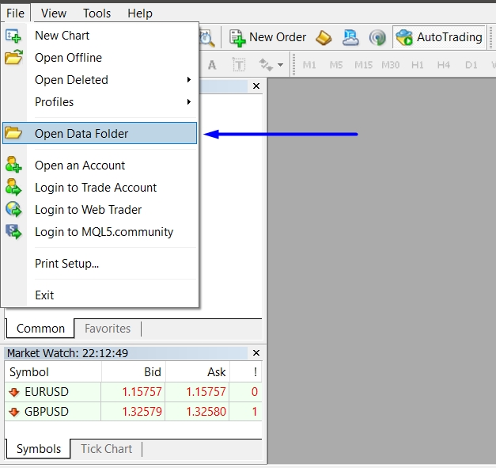Choose Open an Account

tap(100, 166)
